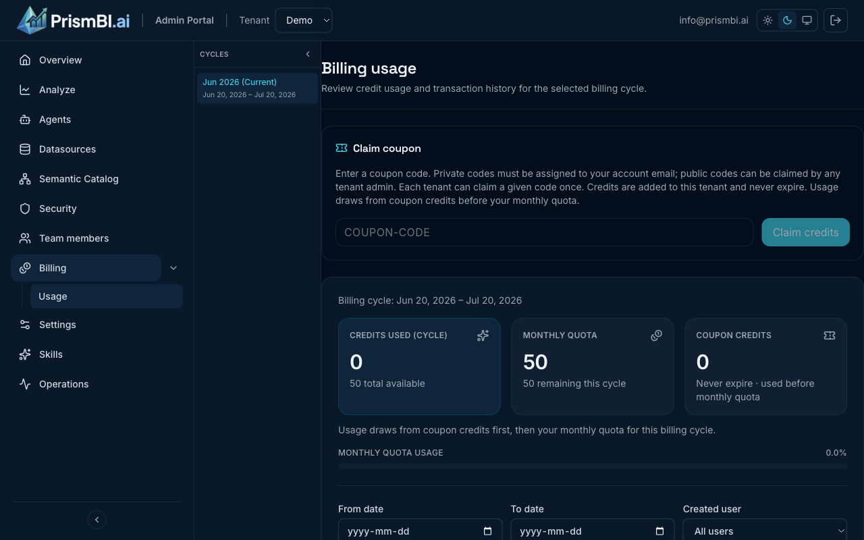Collapse the Billing submenu chevron
The height and width of the screenshot is (540, 864).
coord(173,268)
